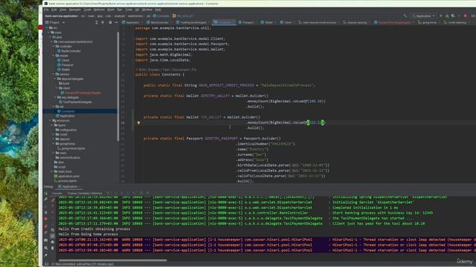
Task: Click the Build hammer icon
Action: click(x=405, y=16)
